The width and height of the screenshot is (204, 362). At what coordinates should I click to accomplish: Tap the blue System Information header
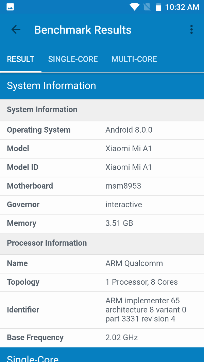(102, 85)
